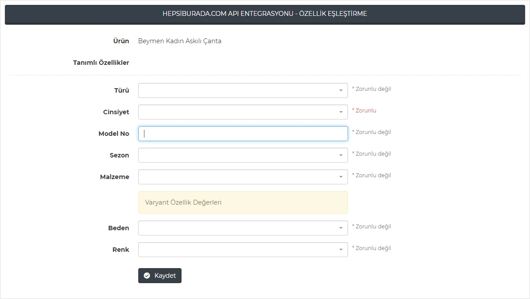Click the Tanımlı Özellikler label
Image resolution: width=530 pixels, height=299 pixels.
[x=101, y=63]
